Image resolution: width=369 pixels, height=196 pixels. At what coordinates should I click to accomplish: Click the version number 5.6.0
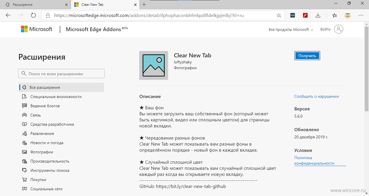point(298,116)
